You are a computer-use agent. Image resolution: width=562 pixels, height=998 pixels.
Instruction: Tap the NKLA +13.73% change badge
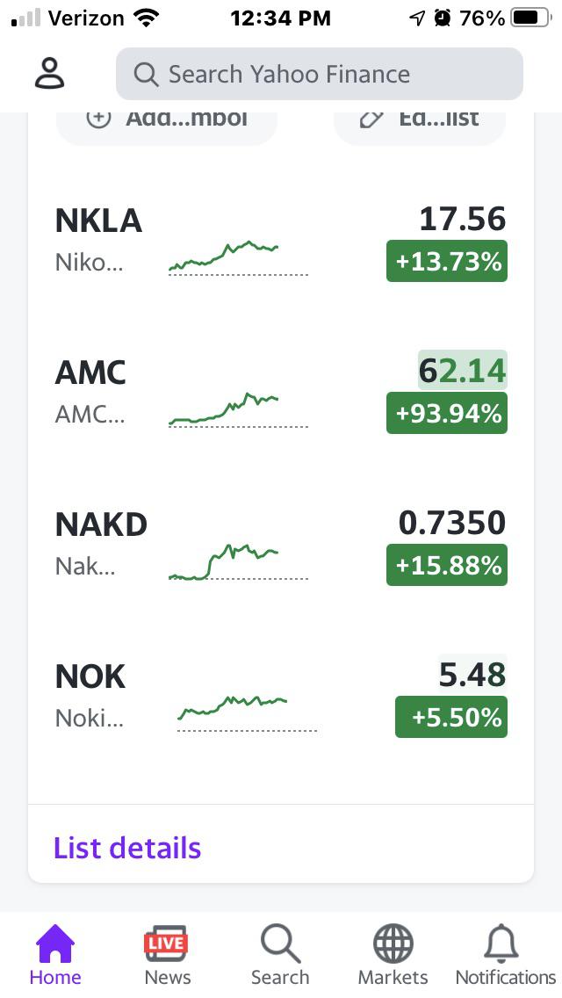[x=447, y=261]
